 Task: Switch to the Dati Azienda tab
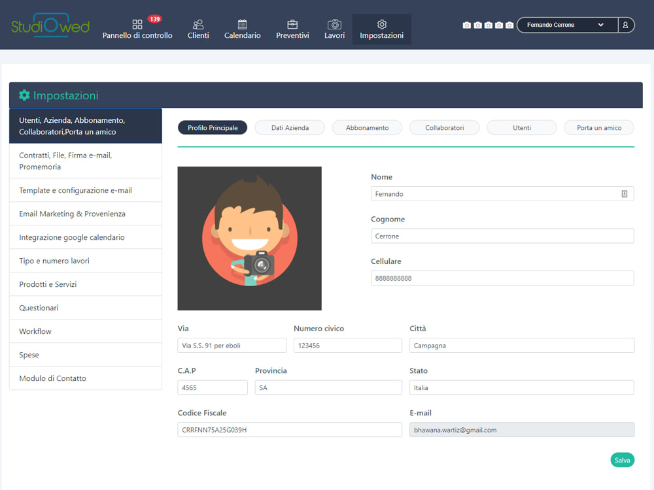point(289,127)
